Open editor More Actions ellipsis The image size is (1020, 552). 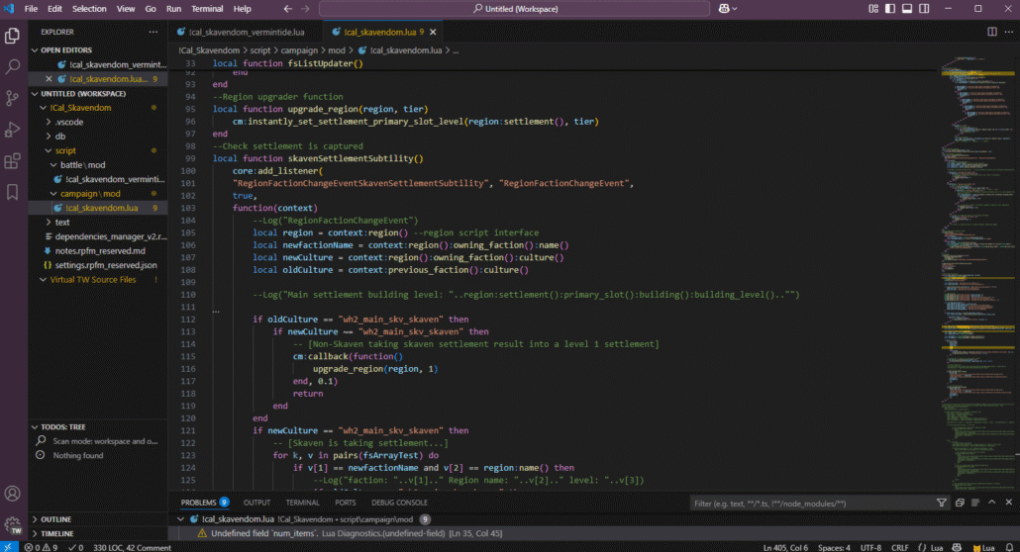point(1009,32)
